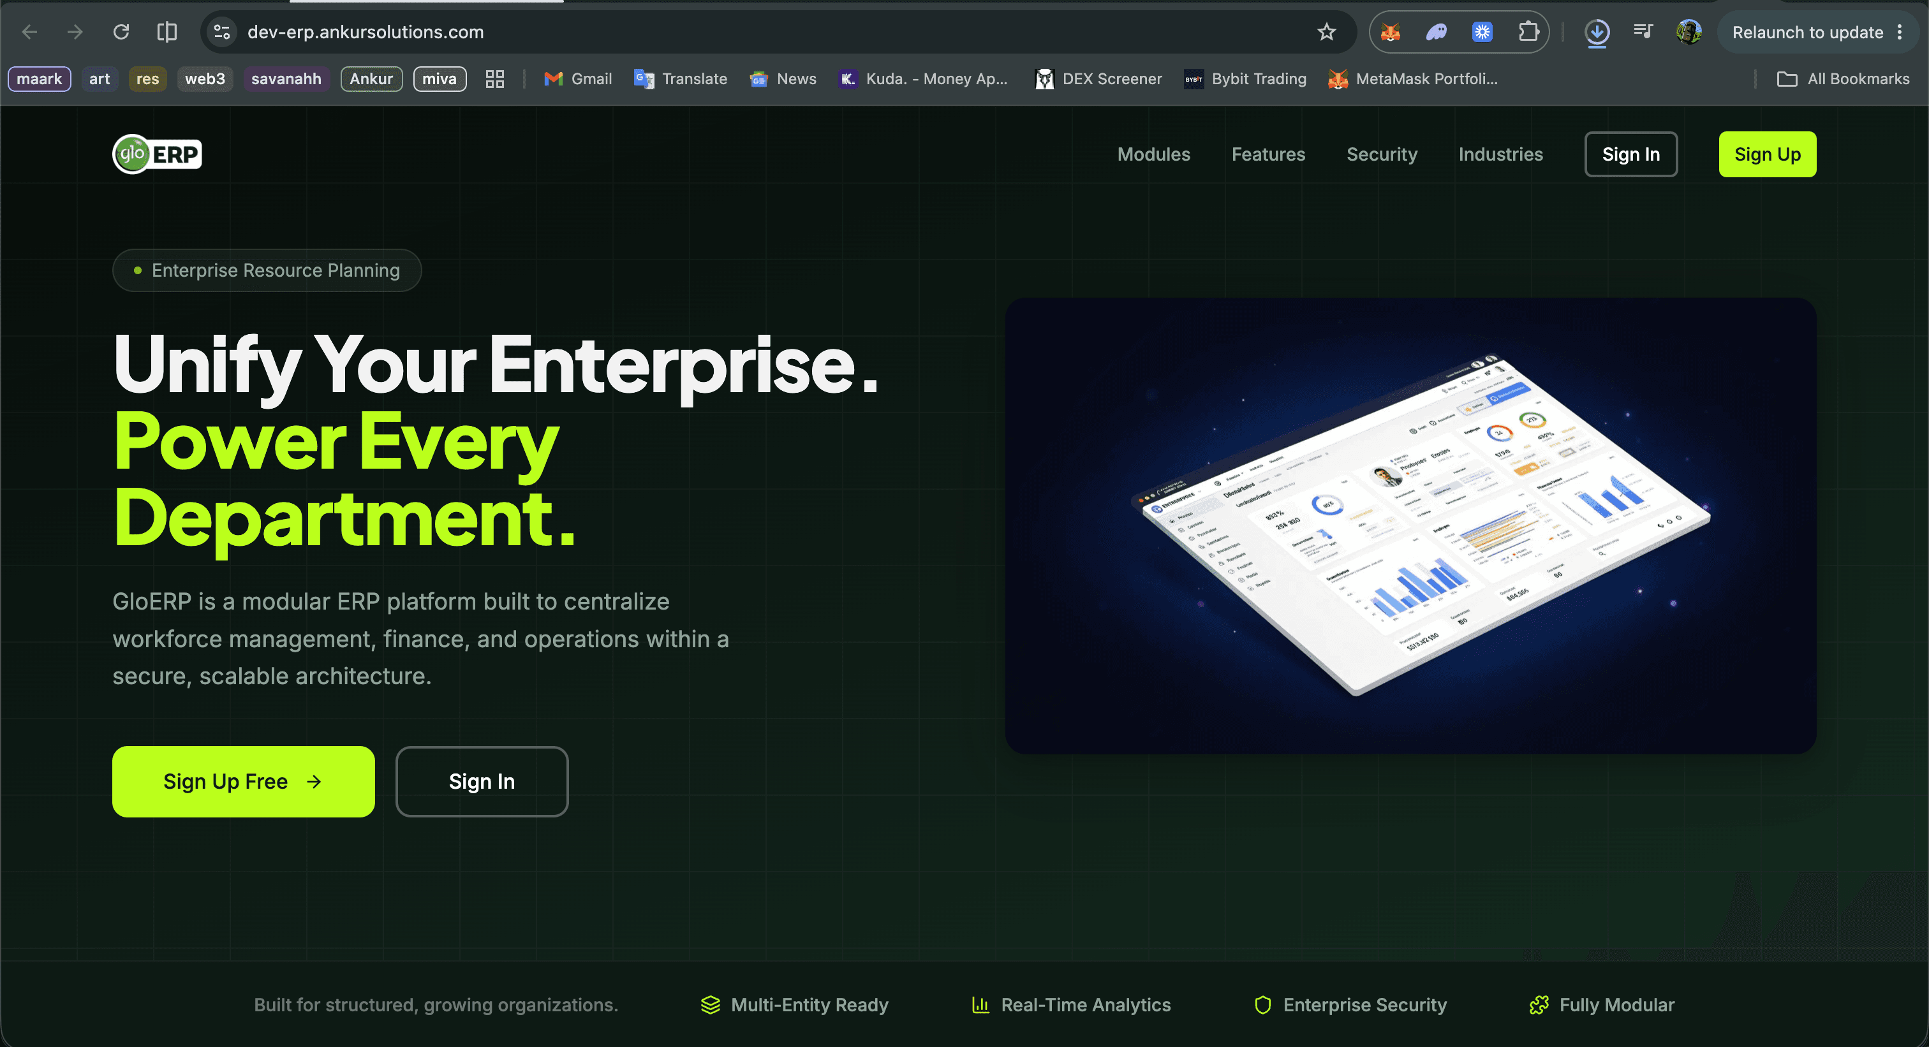1929x1047 pixels.
Task: Go to Industries in the site navigation
Action: click(1501, 154)
